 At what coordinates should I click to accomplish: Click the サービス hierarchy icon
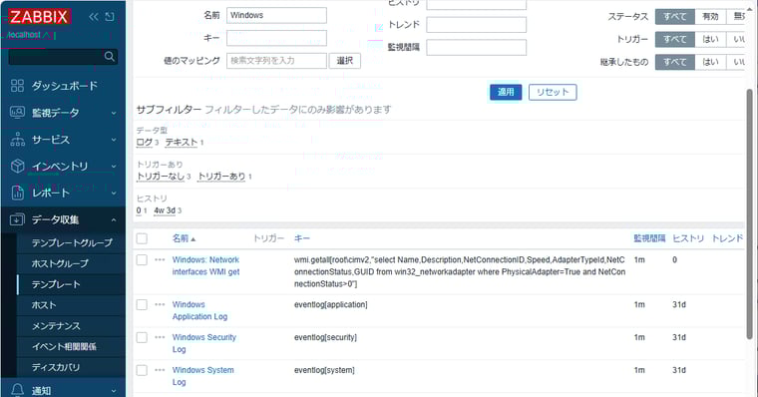click(x=17, y=140)
